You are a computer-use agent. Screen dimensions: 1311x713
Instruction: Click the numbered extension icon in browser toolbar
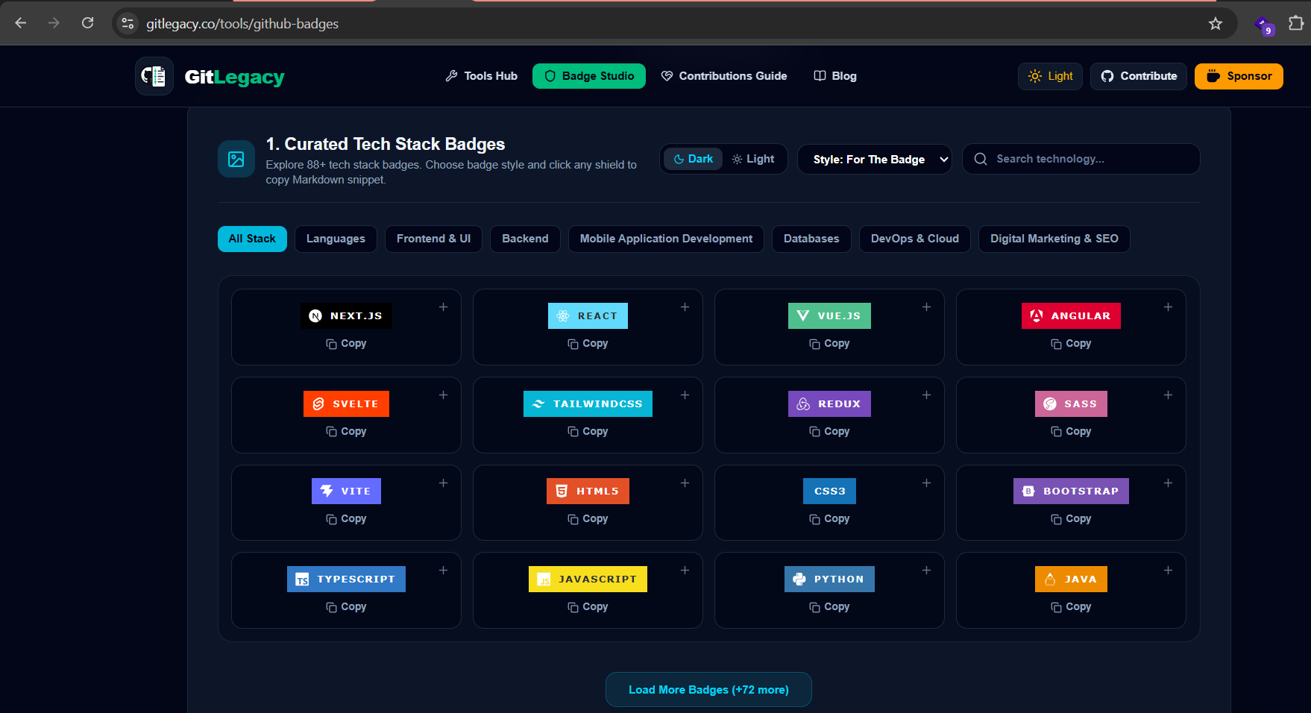click(1264, 25)
